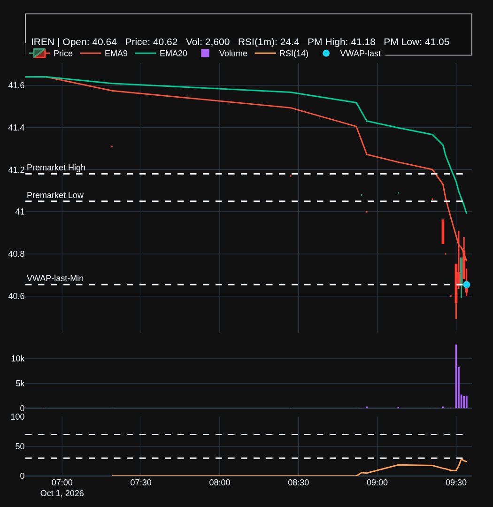
Task: Click the 5k volume axis label
Action: point(20,384)
